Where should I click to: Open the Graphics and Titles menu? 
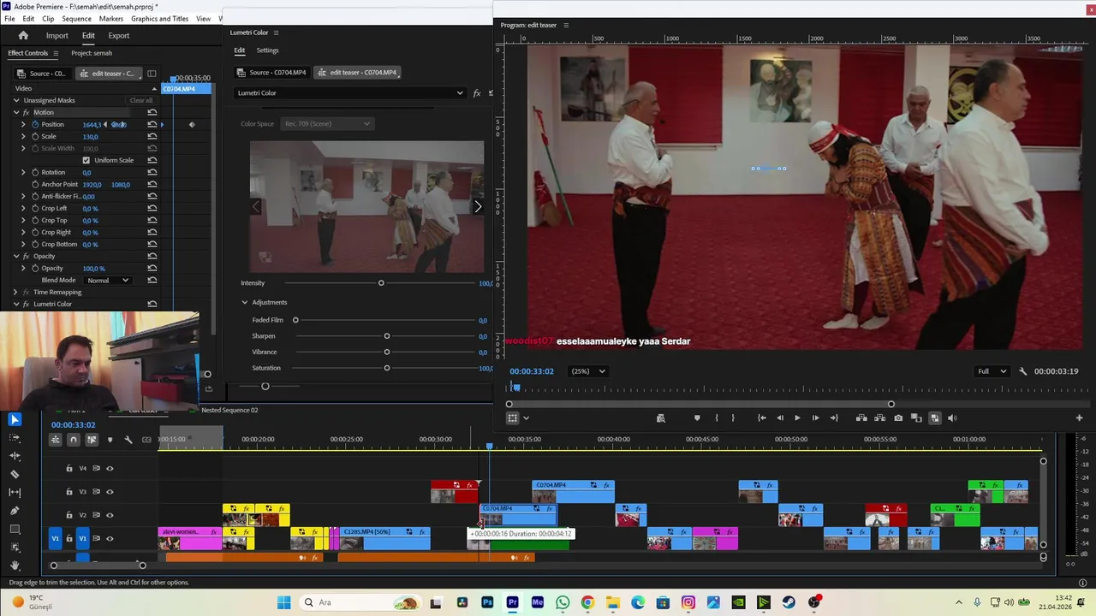point(160,18)
